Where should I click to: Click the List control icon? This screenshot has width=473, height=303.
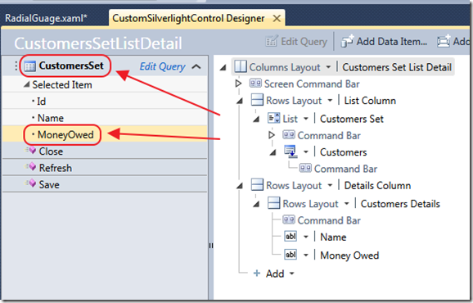coord(273,118)
